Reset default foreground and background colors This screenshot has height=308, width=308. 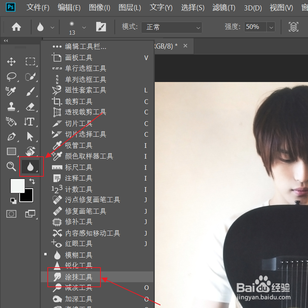pyautogui.click(x=13, y=201)
